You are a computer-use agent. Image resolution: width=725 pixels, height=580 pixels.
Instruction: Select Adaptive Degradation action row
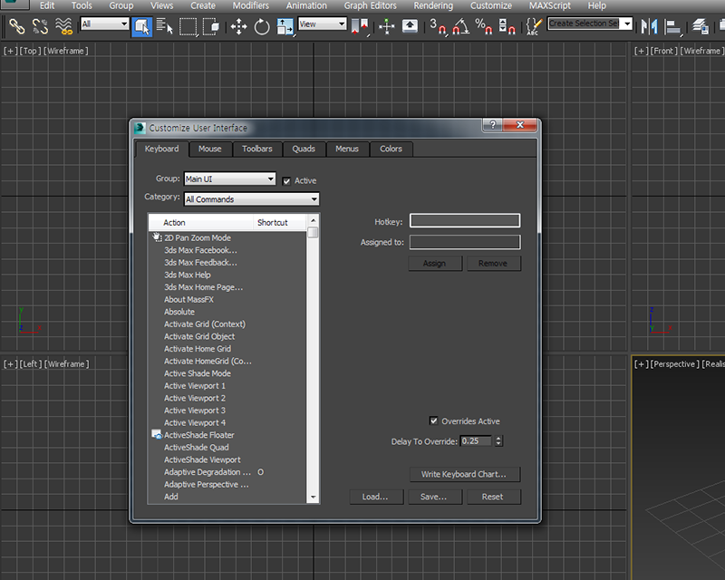coord(227,472)
